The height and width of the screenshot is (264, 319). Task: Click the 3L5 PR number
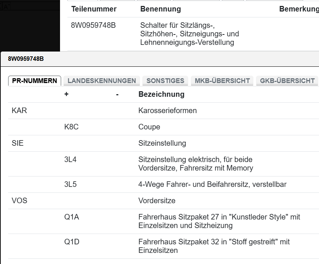pos(70,184)
